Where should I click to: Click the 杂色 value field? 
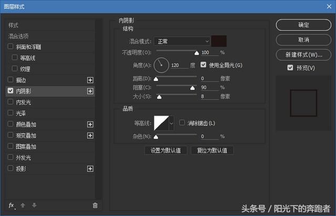pyautogui.click(x=209, y=137)
